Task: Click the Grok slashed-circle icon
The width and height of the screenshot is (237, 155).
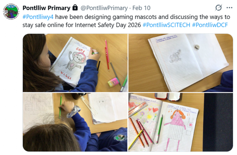Action: coord(218,8)
